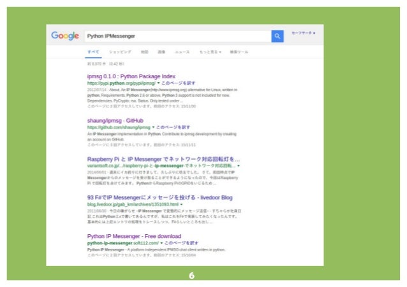Open the Raspberry Pi と IP Messenger result
This screenshot has height=287, width=407.
tap(163, 159)
